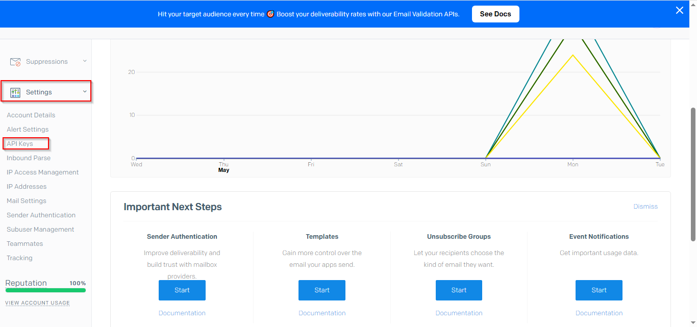Click the Suppressions envelope icon
The height and width of the screenshot is (327, 697).
15,62
